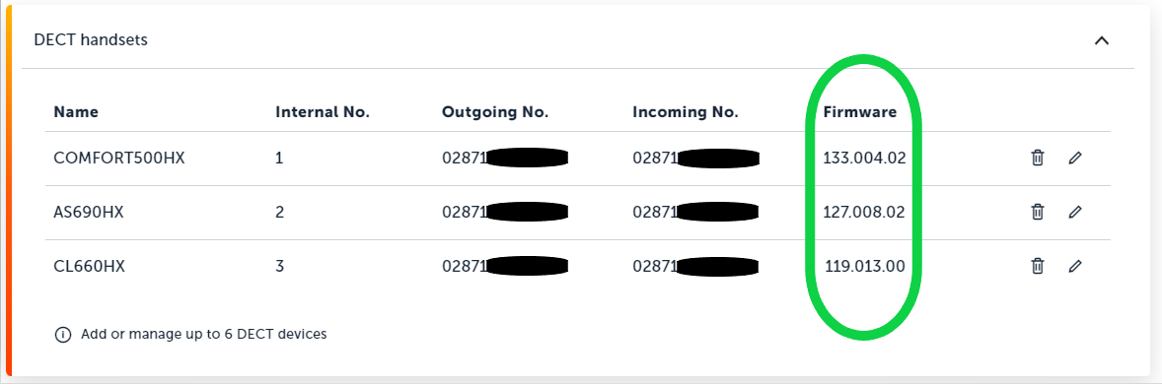Click the CL660HX handset name
This screenshot has width=1162, height=384.
tap(89, 266)
